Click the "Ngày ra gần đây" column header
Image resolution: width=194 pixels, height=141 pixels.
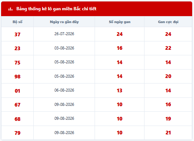click(x=64, y=22)
